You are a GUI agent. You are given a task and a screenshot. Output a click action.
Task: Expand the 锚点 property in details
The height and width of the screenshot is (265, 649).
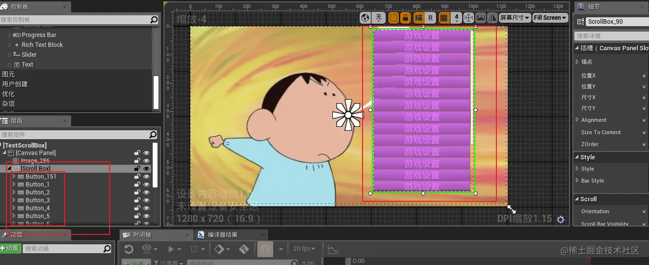coord(578,62)
